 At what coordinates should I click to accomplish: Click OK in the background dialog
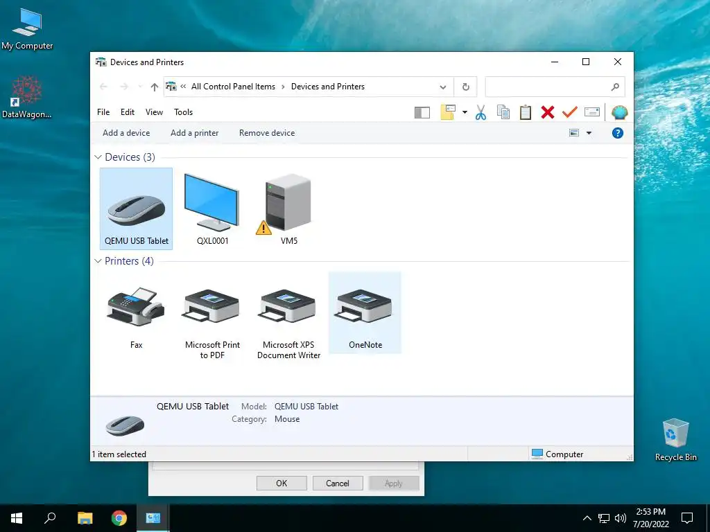click(x=282, y=483)
